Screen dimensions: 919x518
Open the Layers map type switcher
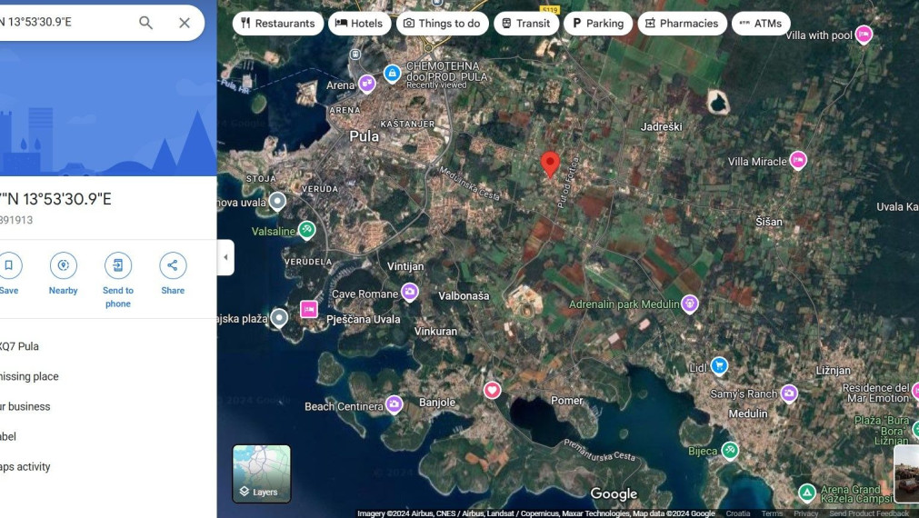click(262, 473)
